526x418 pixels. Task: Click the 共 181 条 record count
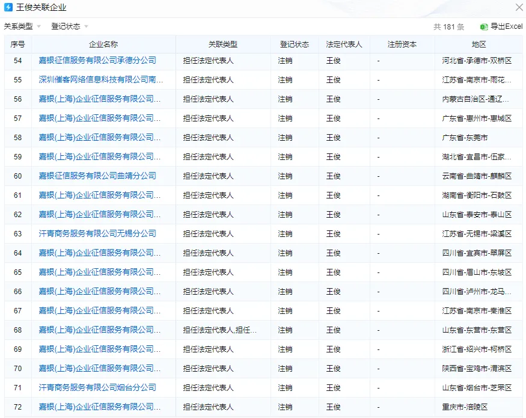point(449,27)
